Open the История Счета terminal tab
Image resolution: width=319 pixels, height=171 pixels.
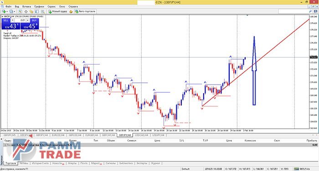pyautogui.click(x=40, y=163)
